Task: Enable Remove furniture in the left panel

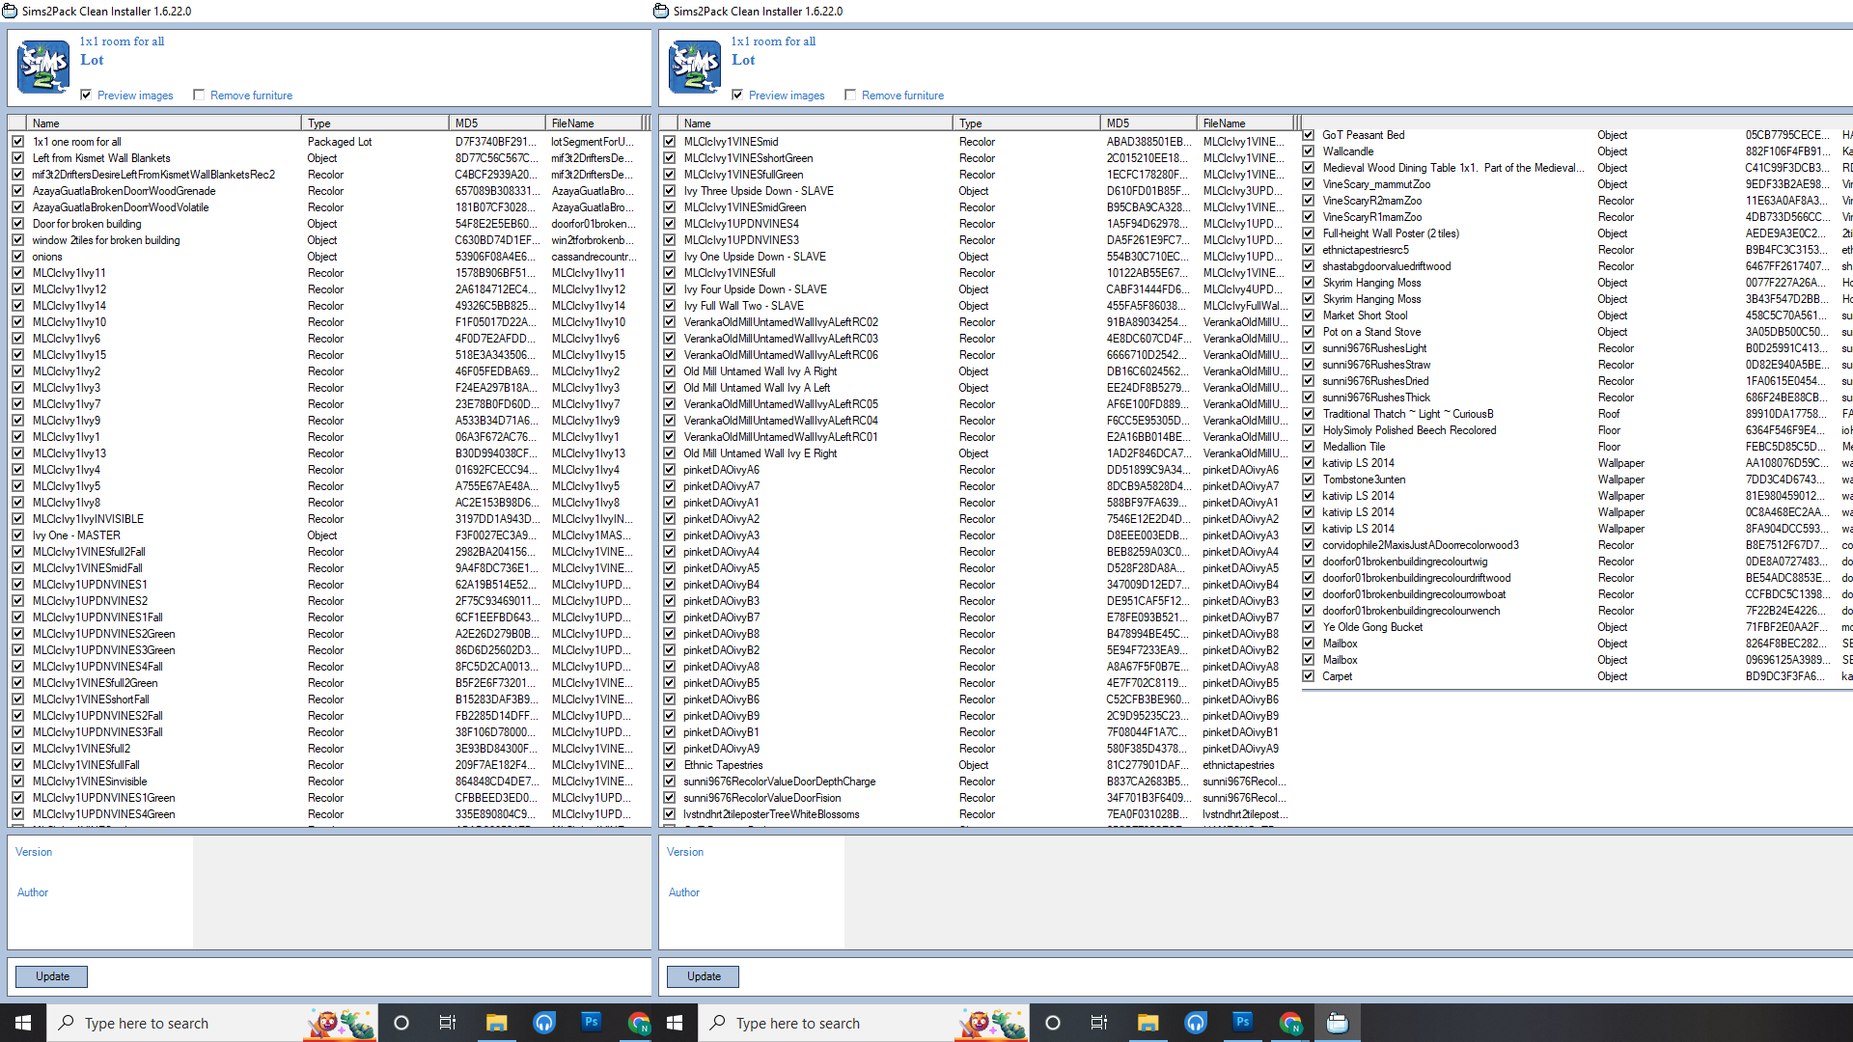Action: [200, 95]
